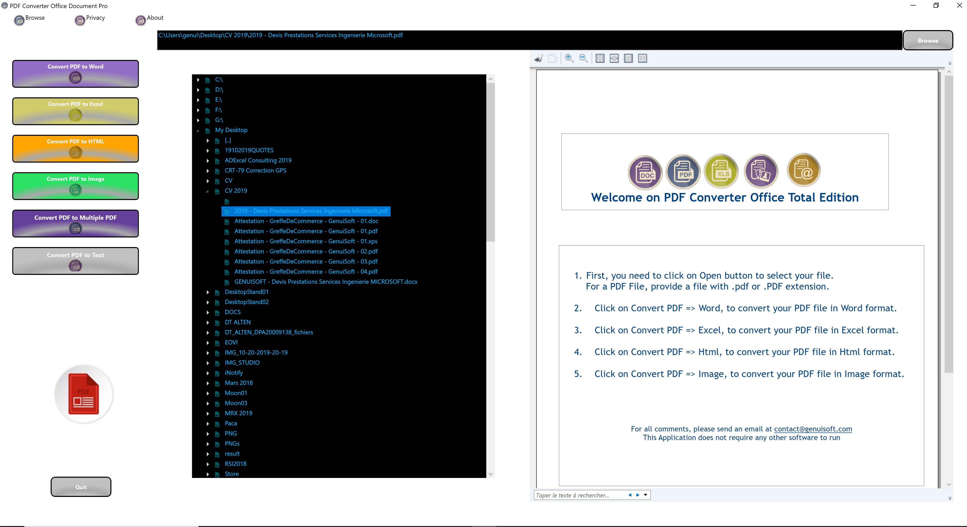Open the Privacy menu item
Screen dimensions: 967x527
(95, 18)
